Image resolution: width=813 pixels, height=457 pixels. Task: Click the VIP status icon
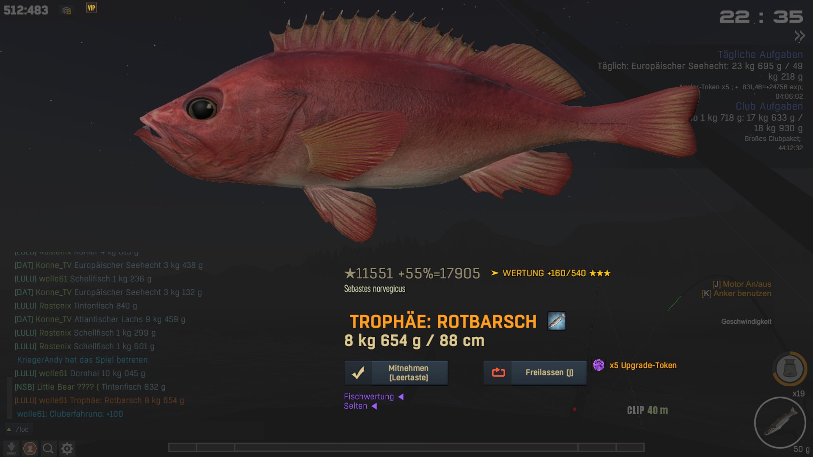pos(91,8)
